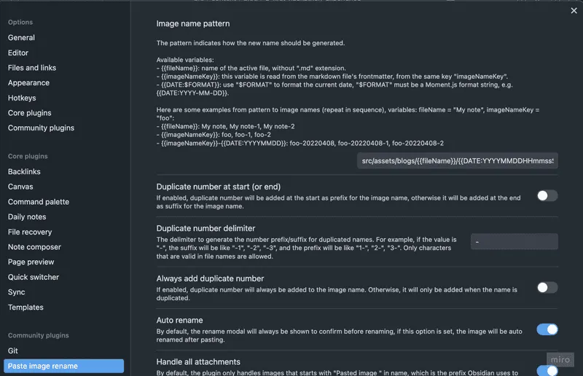Select the Git community plugin settings
583x376 pixels.
[13, 350]
